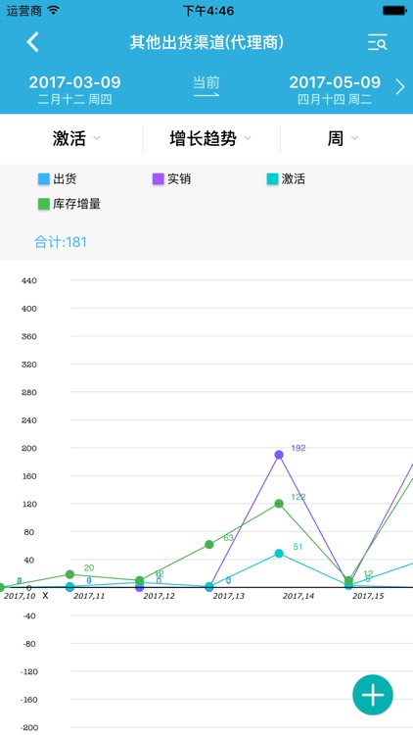Tap page title 其他出货渠道(代理商)
The height and width of the screenshot is (735, 413).
click(x=206, y=42)
